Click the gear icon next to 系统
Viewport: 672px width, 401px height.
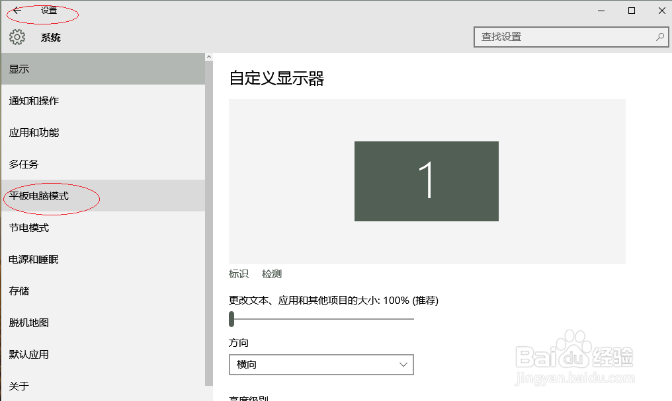(x=17, y=37)
